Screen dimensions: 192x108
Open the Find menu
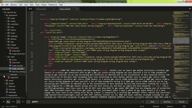pyautogui.click(x=21, y=5)
